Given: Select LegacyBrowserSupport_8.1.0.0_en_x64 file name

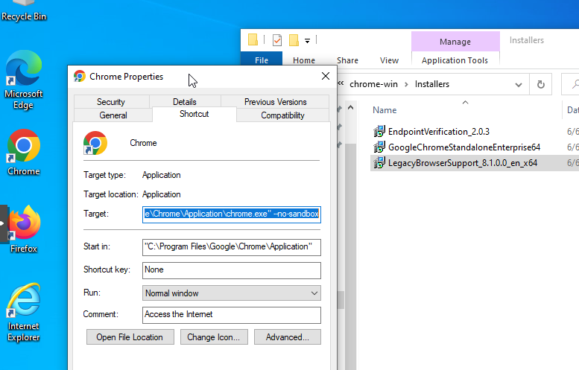Looking at the screenshot, I should 463,163.
